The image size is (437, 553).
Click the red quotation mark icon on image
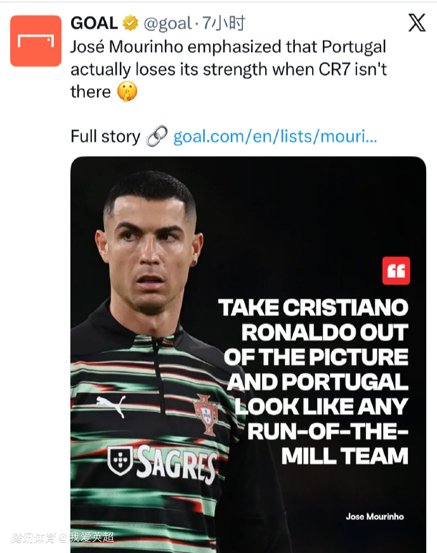[396, 271]
